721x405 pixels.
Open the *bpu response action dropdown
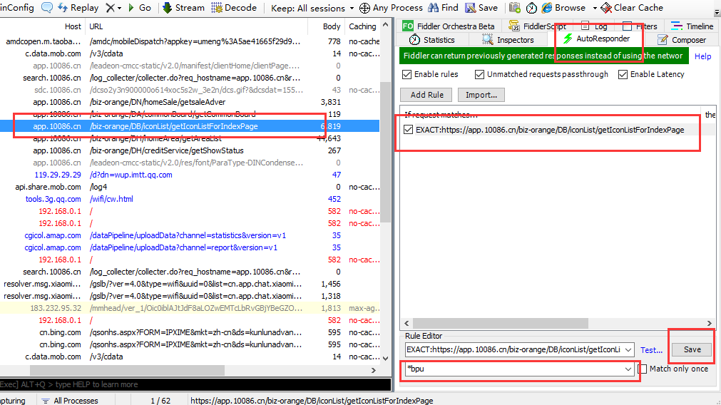(628, 369)
